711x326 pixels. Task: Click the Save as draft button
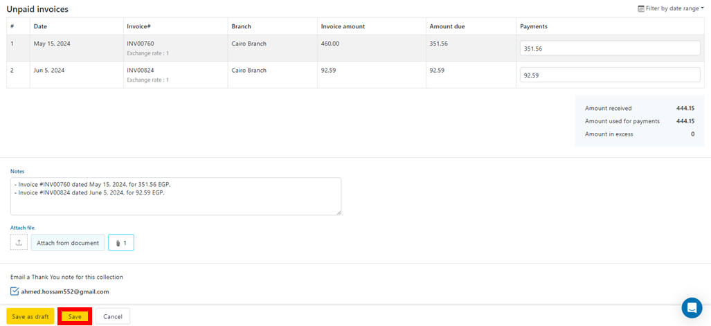coord(30,316)
